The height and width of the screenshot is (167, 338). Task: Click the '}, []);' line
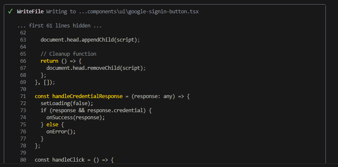click(45, 82)
